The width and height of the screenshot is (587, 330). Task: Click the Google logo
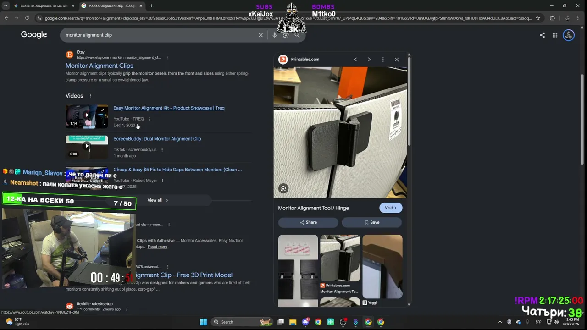tap(34, 35)
